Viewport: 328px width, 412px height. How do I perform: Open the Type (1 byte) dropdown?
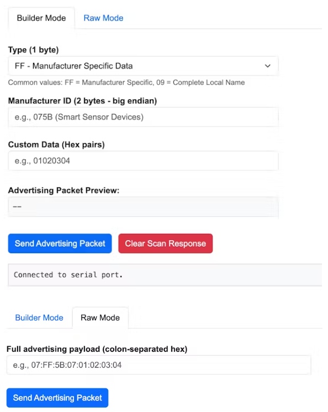tap(143, 66)
